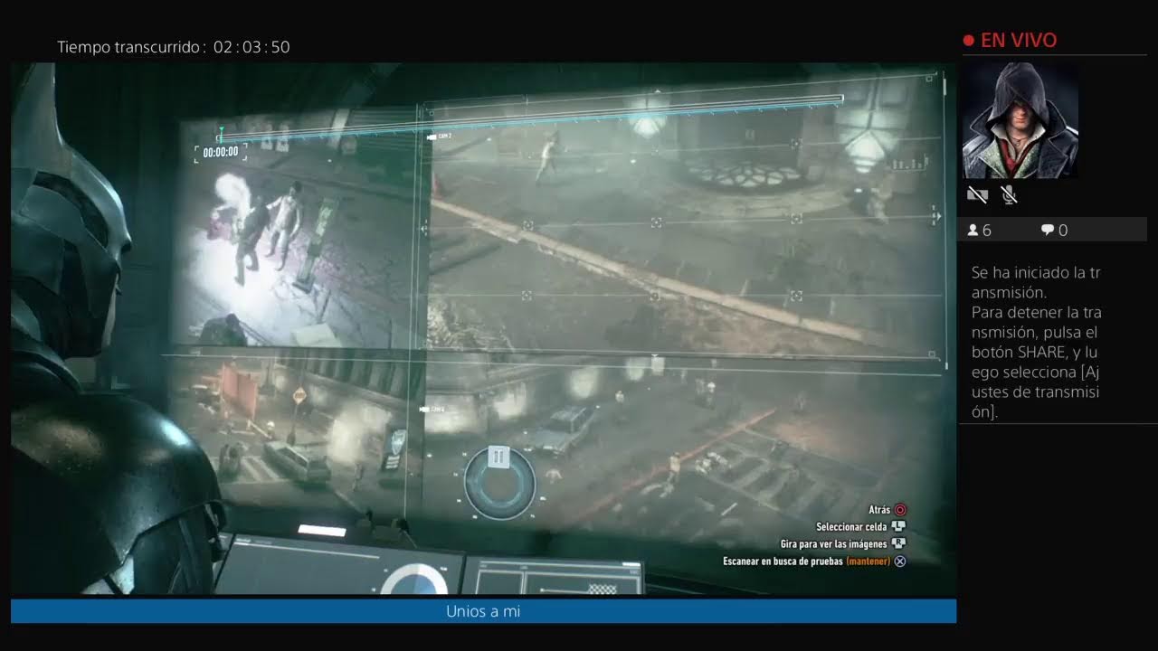Click the viewer count number 6
1158x651 pixels.
click(x=987, y=231)
